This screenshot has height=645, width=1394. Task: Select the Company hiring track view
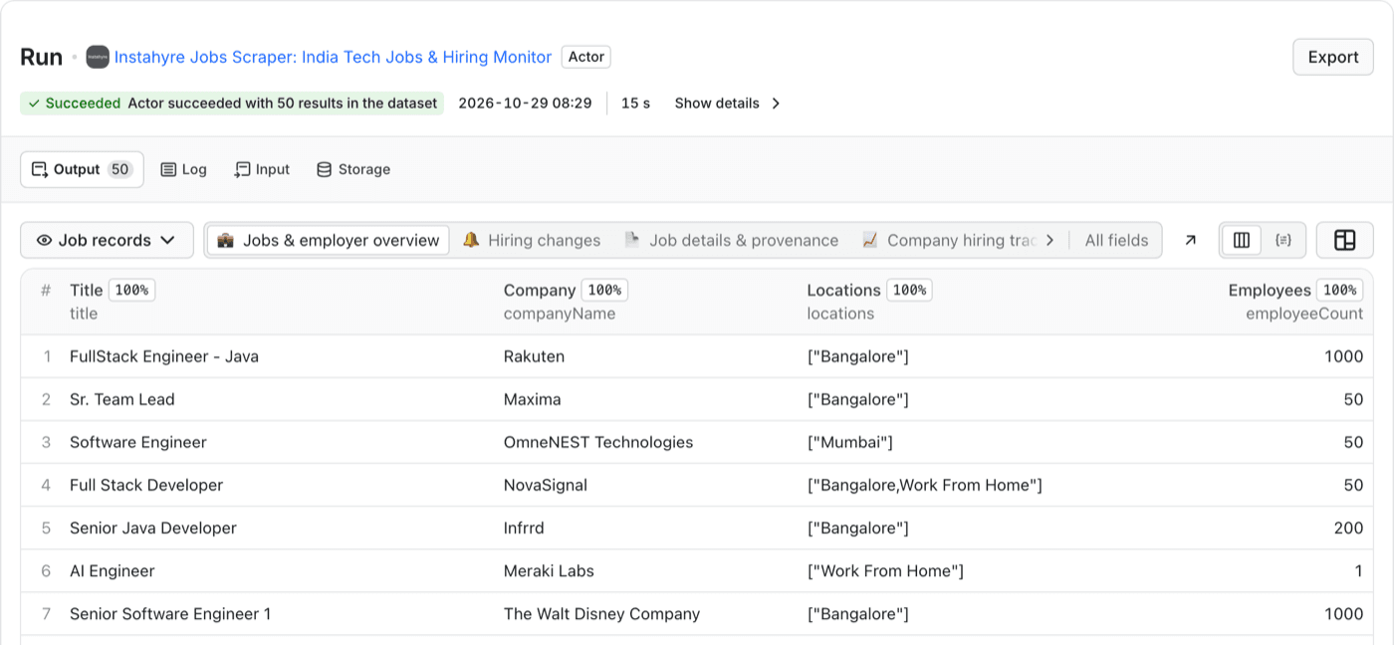(x=949, y=240)
